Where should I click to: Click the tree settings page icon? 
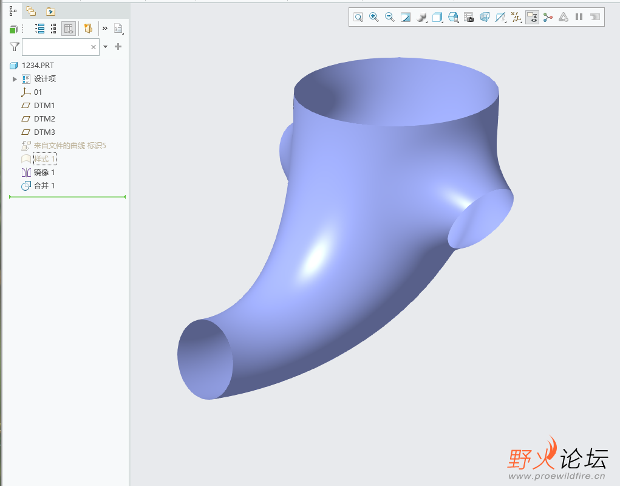click(118, 29)
